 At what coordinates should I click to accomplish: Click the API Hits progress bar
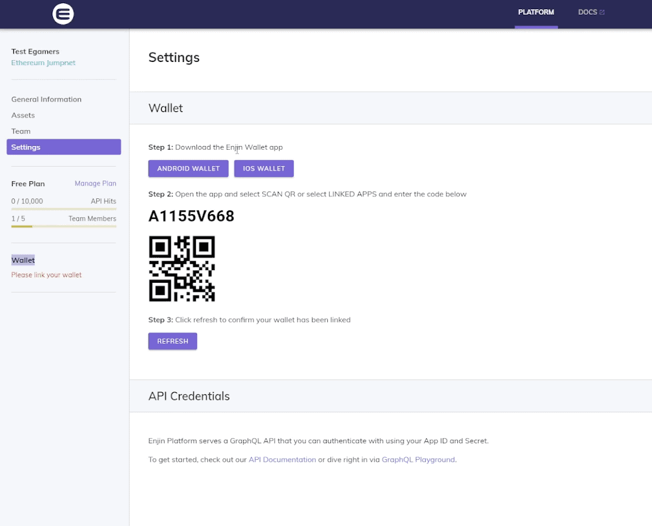click(64, 209)
